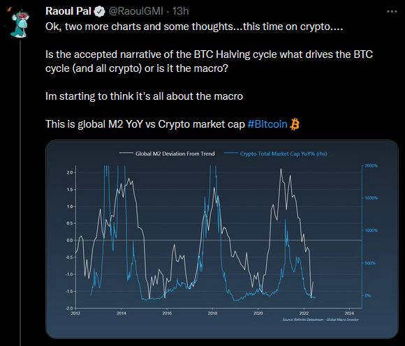Click the 2018 label on the chart axis

pyautogui.click(x=212, y=313)
